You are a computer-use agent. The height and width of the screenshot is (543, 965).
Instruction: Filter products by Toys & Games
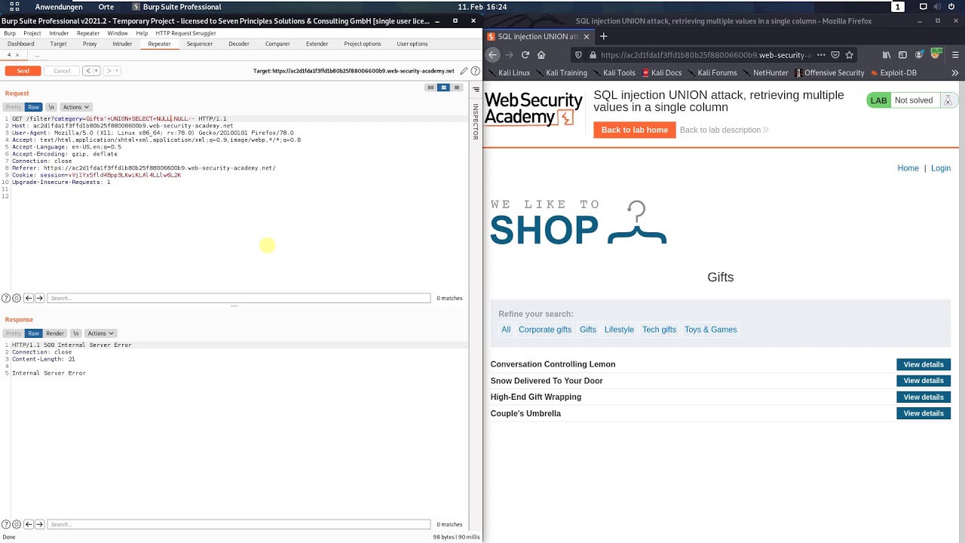tap(710, 330)
